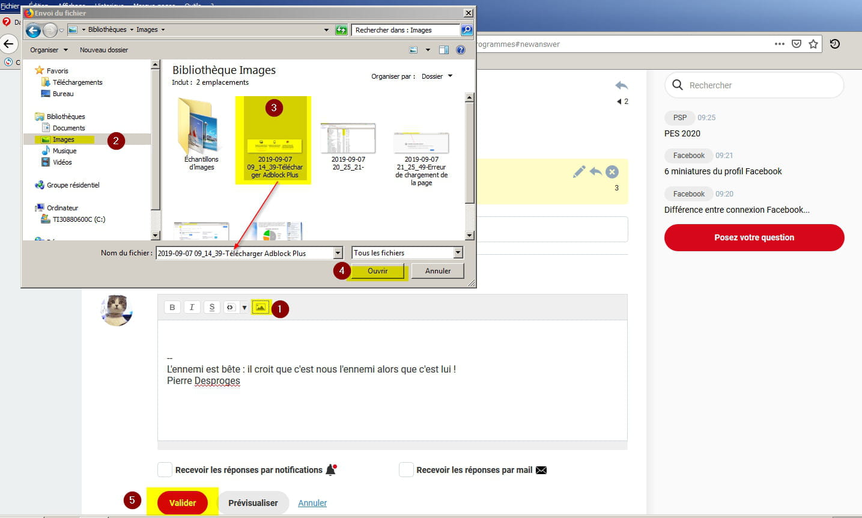This screenshot has width=862, height=518.
Task: Click the Bibliothèques breadcrumb in dialog
Action: click(x=107, y=29)
